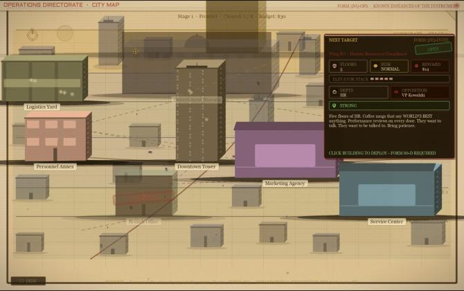Click the red seal icon at top right
Screen dimensions: 464x291
tap(456, 6)
